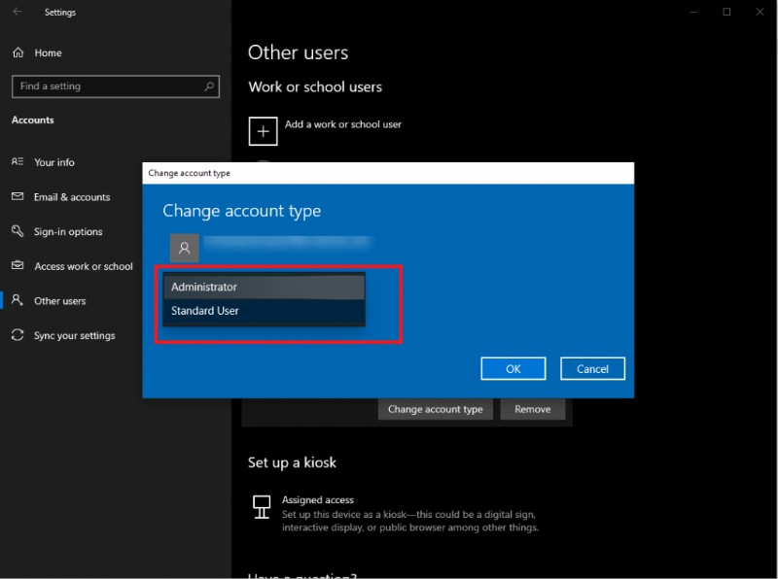Click inside the Find a setting search box

pos(107,86)
